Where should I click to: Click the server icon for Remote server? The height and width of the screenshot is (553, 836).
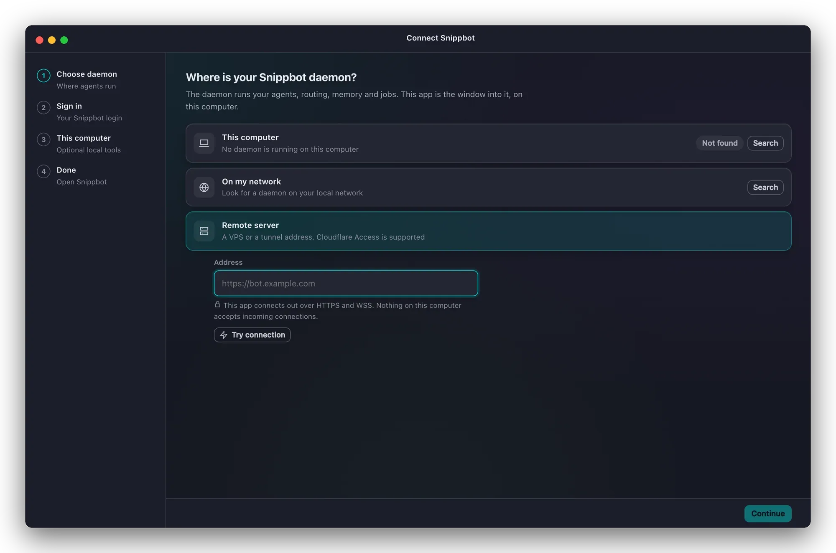click(204, 231)
